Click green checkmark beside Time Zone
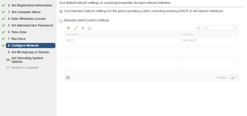The height and width of the screenshot is (116, 247). 3,32
